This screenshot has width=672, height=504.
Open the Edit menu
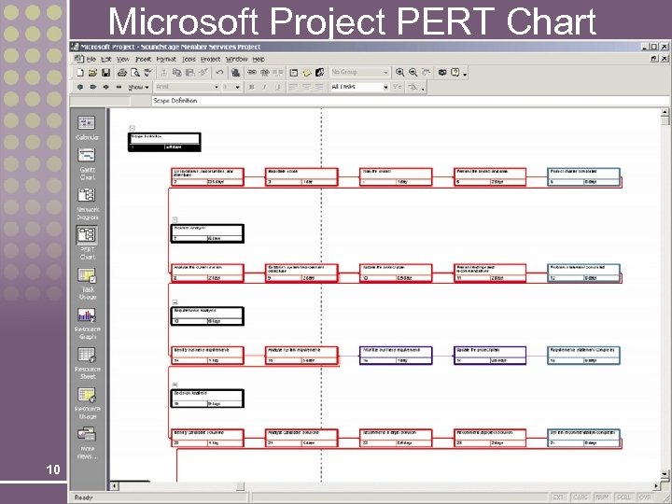105,59
